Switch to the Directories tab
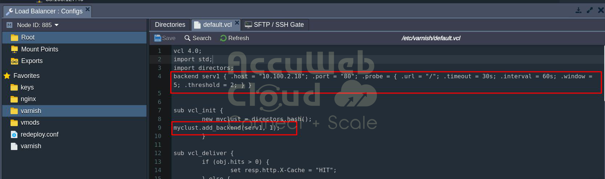The image size is (605, 179). click(170, 25)
